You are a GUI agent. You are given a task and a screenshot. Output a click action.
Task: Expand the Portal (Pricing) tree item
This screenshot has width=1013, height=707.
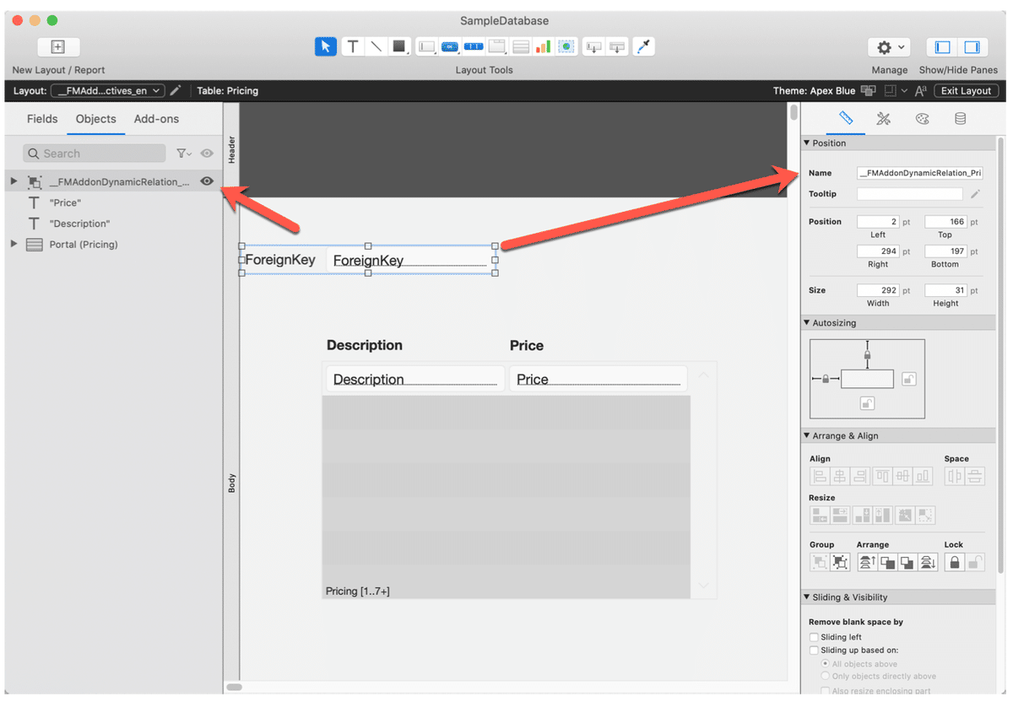point(14,244)
